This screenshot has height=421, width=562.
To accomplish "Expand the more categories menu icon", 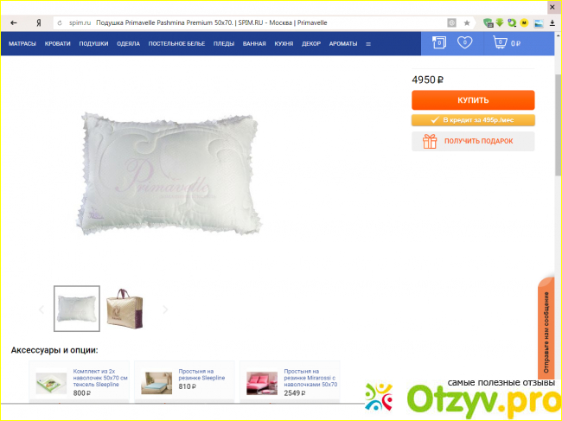I will pyautogui.click(x=368, y=44).
